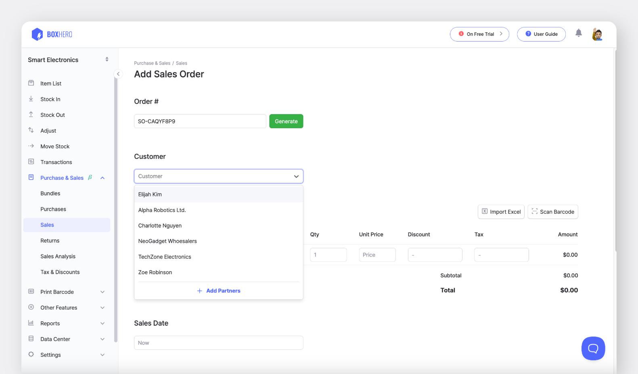Open the user avatar profile menu

point(597,34)
